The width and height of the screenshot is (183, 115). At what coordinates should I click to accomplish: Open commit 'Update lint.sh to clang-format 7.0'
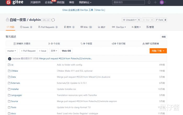tap(74, 107)
